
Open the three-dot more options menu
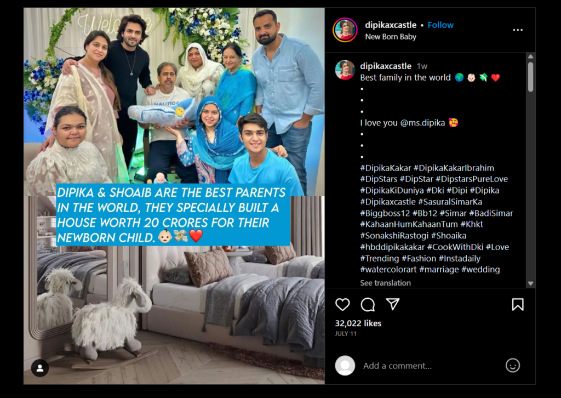point(518,30)
